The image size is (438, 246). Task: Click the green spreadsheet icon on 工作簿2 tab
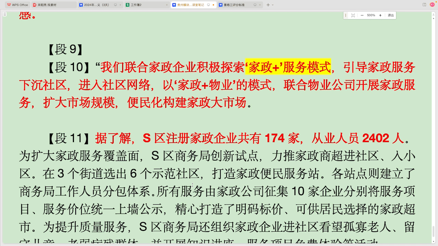pyautogui.click(x=128, y=5)
